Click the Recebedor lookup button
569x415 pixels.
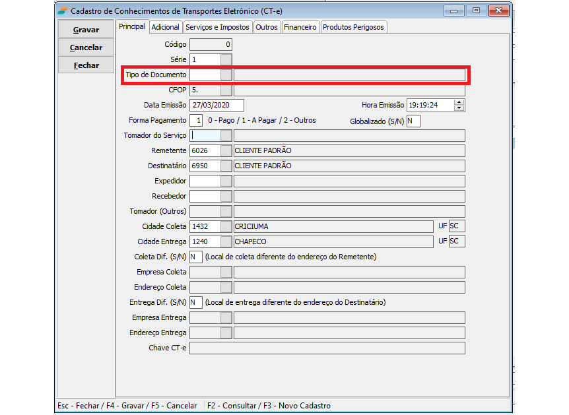click(226, 196)
